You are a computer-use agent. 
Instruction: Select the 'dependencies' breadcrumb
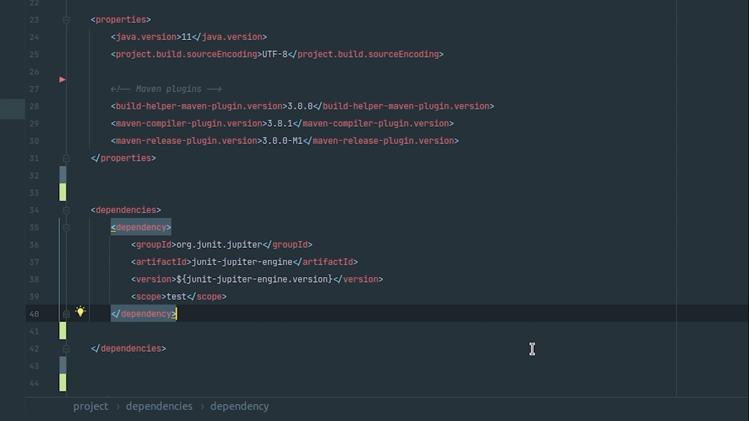[159, 406]
